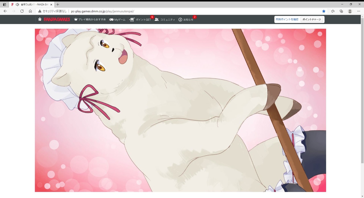
Task: Click the scrollbar down arrow
Action: point(362,196)
